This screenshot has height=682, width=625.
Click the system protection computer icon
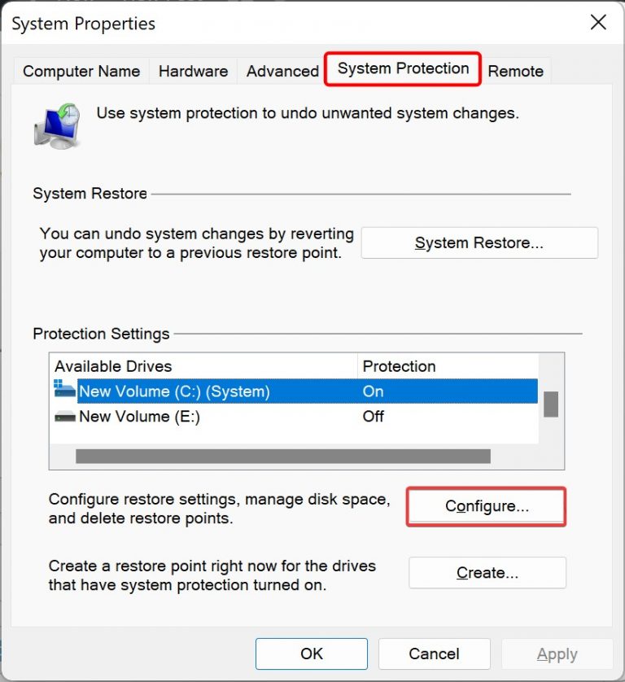[x=56, y=120]
